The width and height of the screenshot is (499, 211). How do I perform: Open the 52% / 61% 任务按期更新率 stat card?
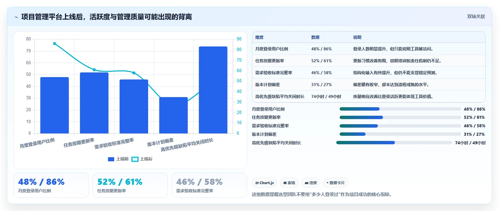[x=130, y=185]
